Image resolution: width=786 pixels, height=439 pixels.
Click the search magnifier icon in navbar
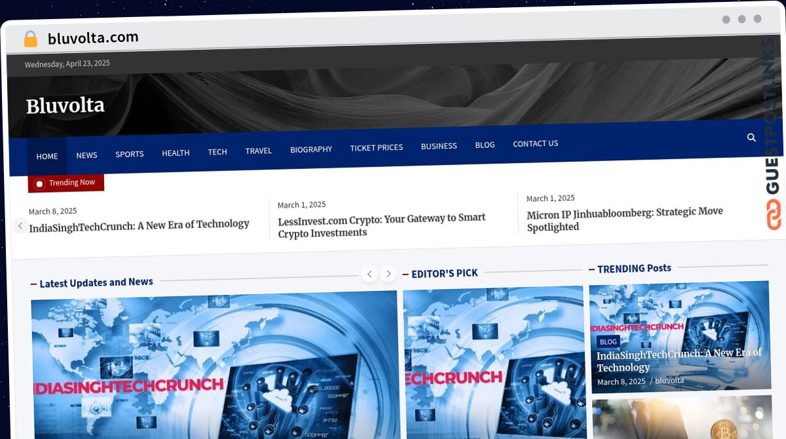click(751, 138)
